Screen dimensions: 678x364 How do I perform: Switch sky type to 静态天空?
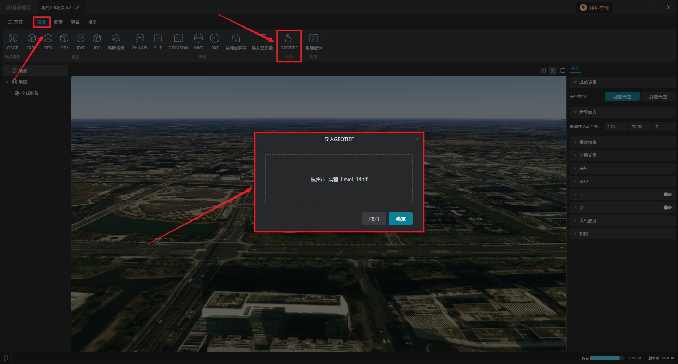[x=658, y=97]
